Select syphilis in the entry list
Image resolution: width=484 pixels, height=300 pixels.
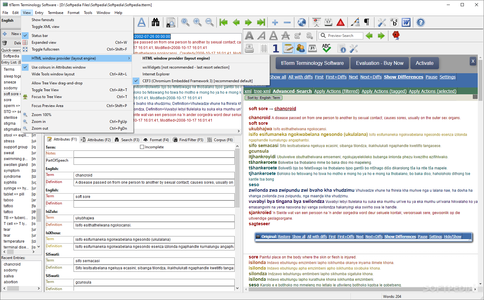(10, 182)
